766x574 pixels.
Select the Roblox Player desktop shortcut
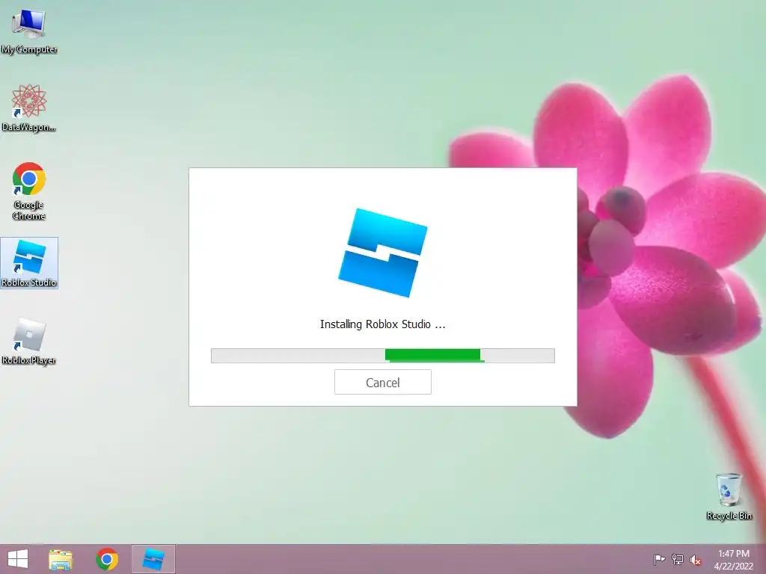coord(29,341)
